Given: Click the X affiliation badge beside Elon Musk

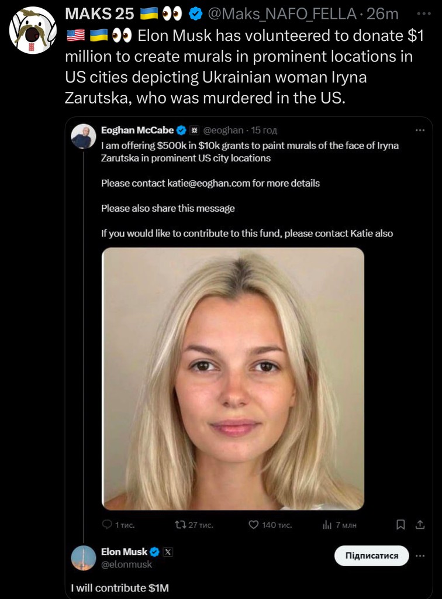Looking at the screenshot, I should tap(168, 552).
